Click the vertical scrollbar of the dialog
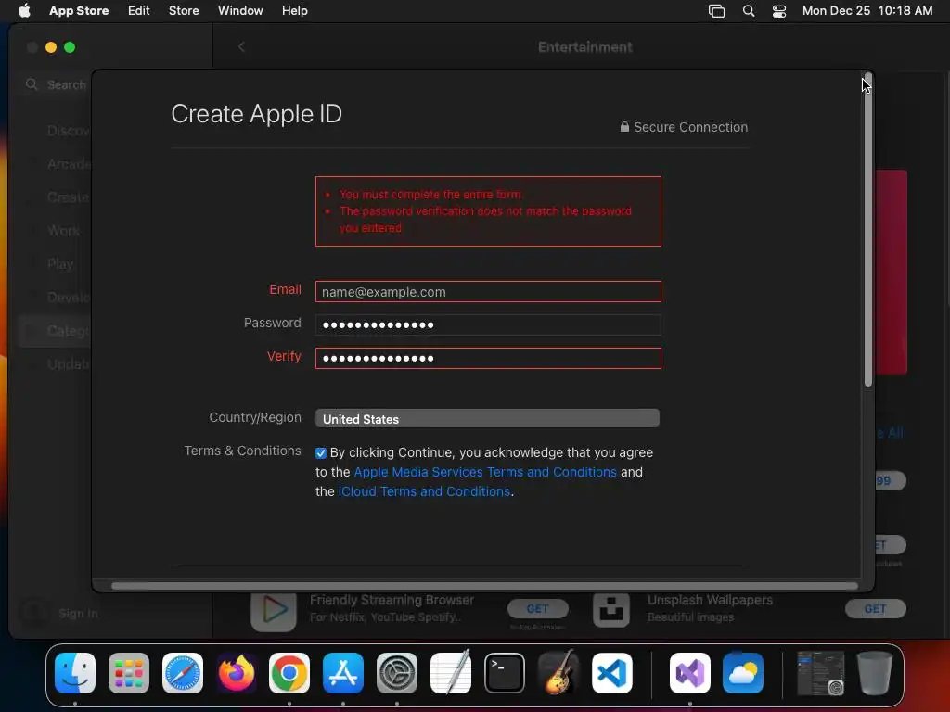Image resolution: width=950 pixels, height=712 pixels. [867, 230]
